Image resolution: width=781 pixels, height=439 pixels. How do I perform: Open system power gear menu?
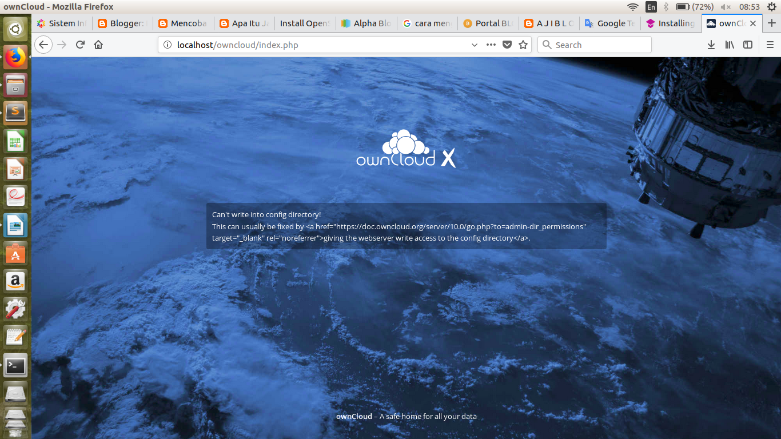tap(771, 7)
